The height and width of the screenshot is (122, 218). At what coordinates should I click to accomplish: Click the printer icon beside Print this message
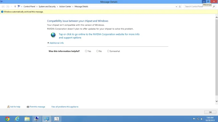[x=28, y=107]
